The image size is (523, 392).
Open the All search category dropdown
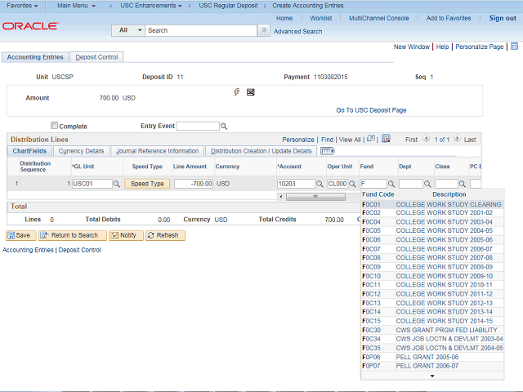(x=129, y=30)
